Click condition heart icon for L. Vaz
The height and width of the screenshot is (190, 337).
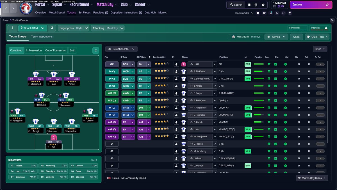(269, 129)
